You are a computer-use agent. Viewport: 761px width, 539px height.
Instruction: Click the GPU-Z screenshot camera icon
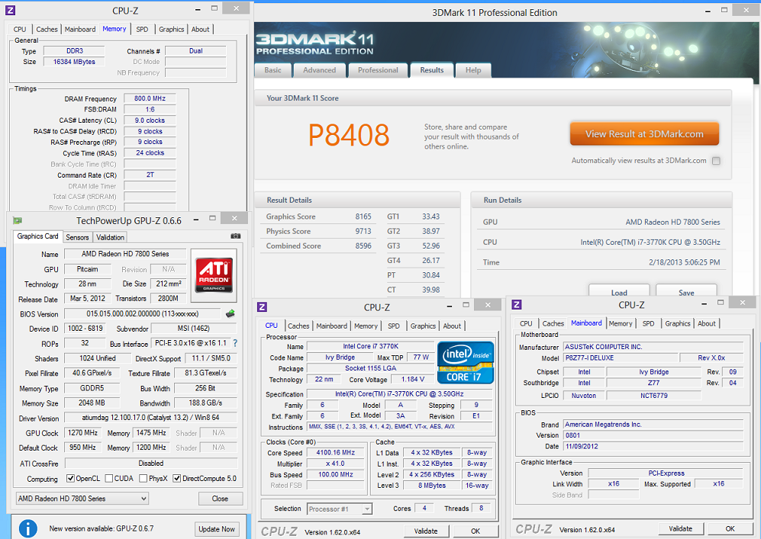click(x=236, y=236)
